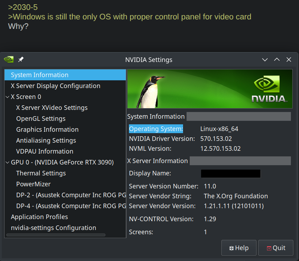Screen dimensions: 299x261
Task: Click the >2030-5 greentext line
Action: (23, 7)
